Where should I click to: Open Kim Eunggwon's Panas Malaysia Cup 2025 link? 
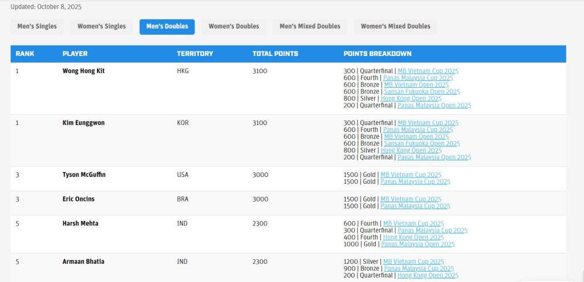tap(418, 130)
